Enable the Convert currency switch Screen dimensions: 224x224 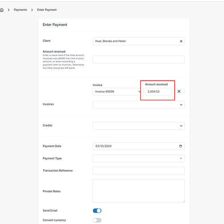coord(97,220)
